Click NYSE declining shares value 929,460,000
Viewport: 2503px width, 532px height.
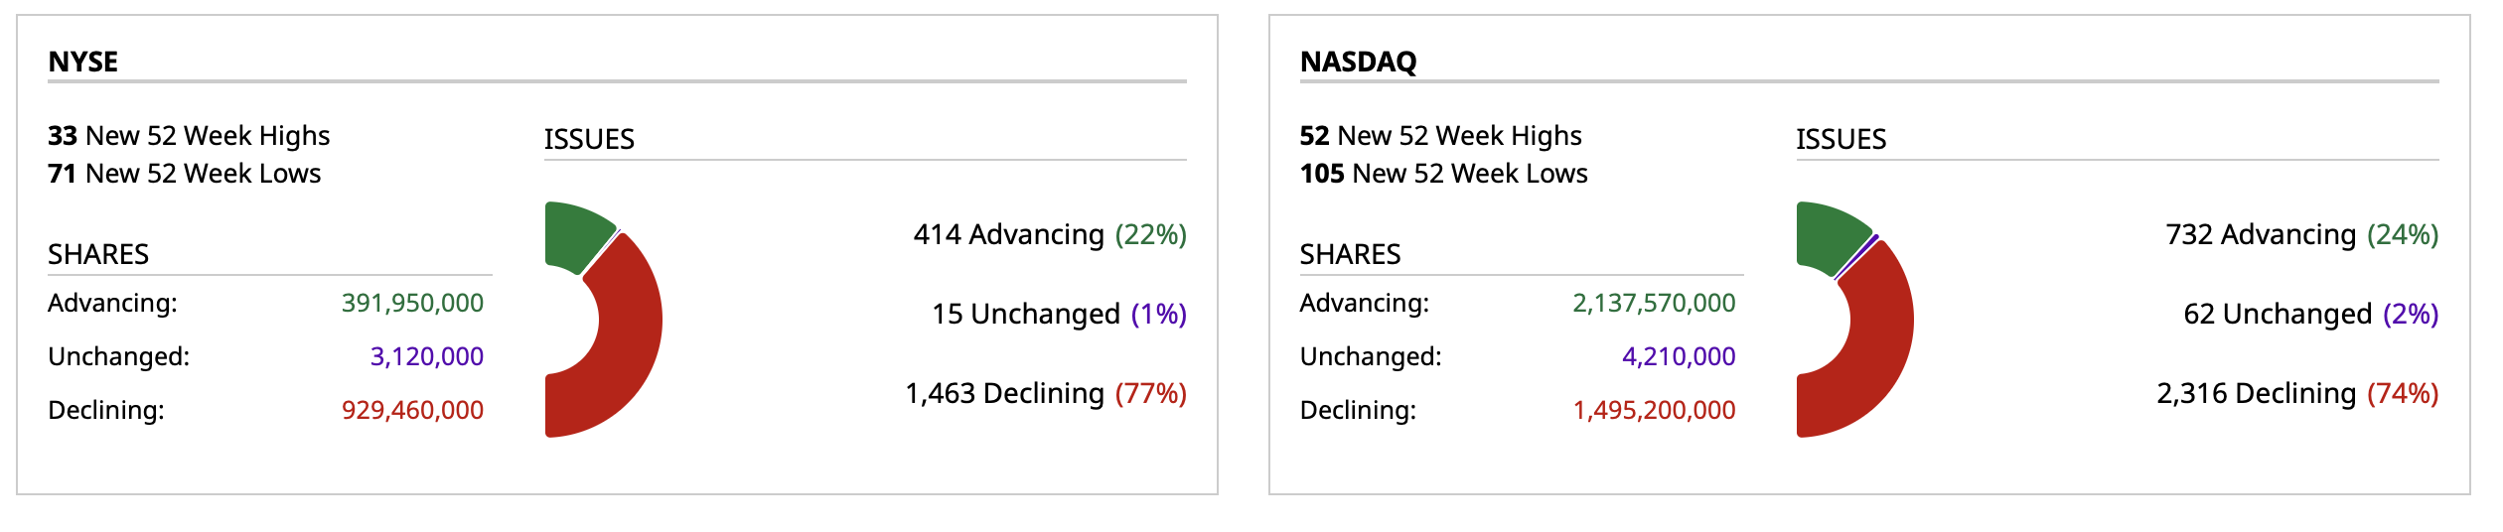412,410
